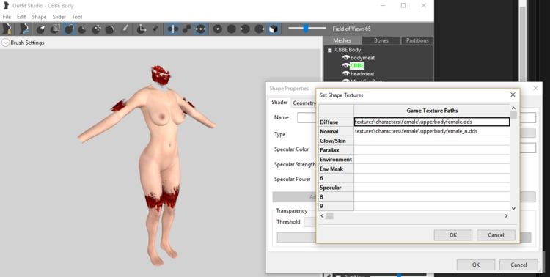Click the load outfit icon with blue garment
The width and height of the screenshot is (550, 277).
point(23,29)
